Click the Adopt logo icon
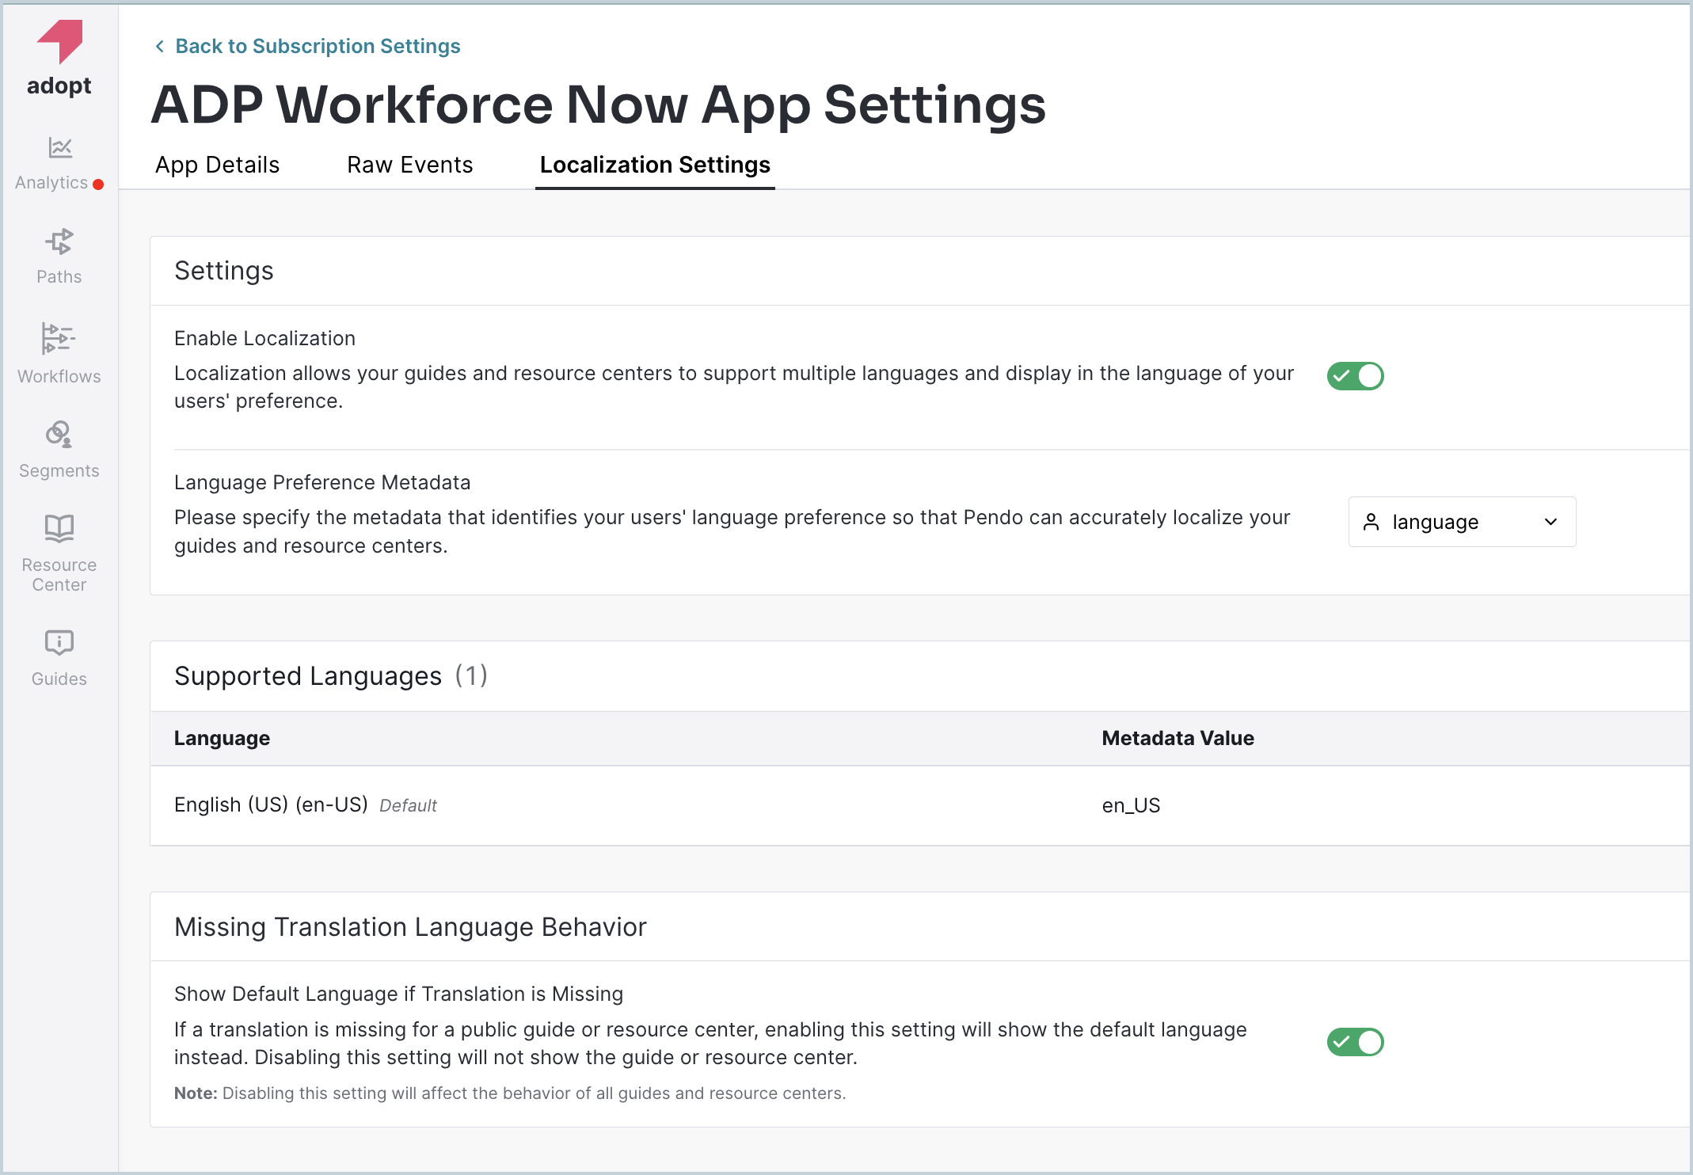This screenshot has height=1175, width=1693. point(59,41)
